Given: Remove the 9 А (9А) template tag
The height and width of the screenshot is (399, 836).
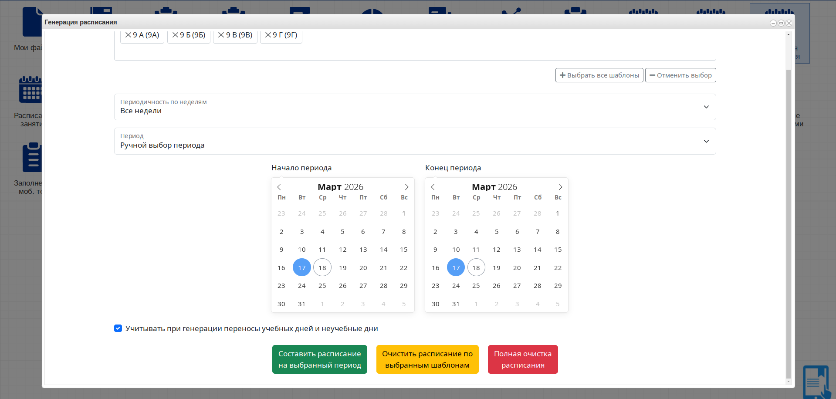Looking at the screenshot, I should pos(128,35).
